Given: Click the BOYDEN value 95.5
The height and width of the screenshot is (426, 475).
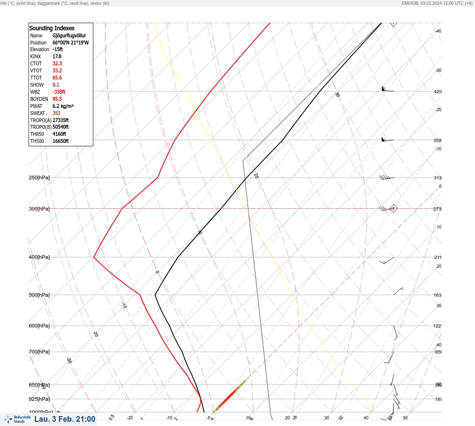Looking at the screenshot, I should click(x=57, y=99).
